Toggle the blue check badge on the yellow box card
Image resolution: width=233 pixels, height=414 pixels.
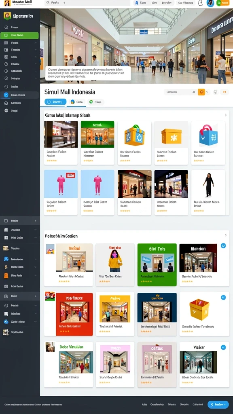click(x=223, y=297)
